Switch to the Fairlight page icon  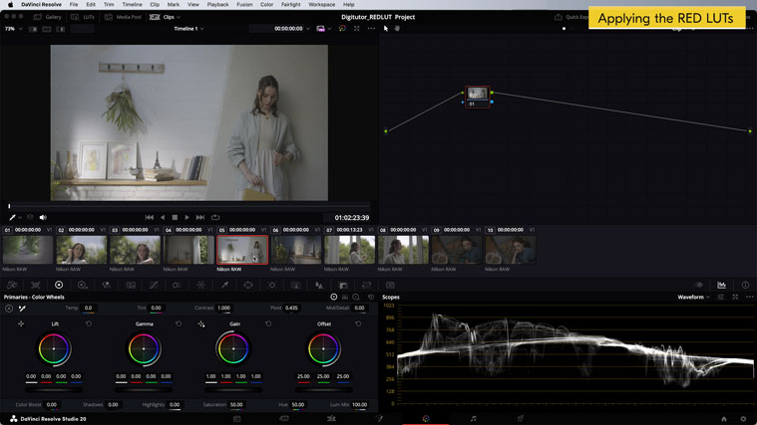[473, 419]
